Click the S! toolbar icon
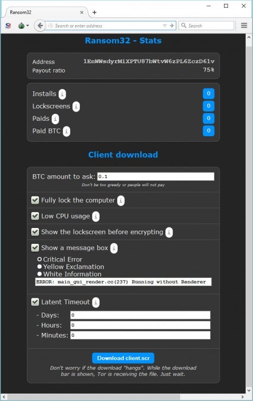 (8, 26)
